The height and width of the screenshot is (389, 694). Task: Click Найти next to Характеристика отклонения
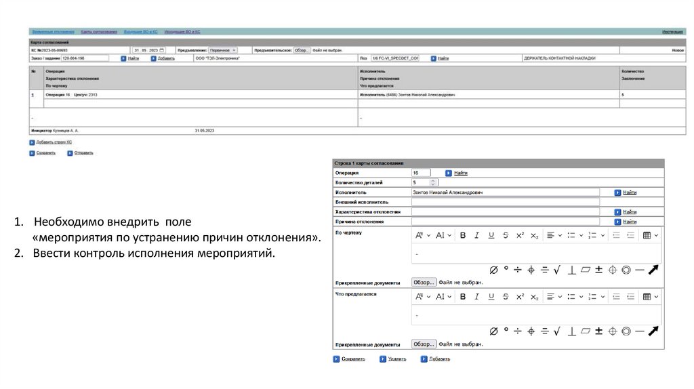point(630,212)
